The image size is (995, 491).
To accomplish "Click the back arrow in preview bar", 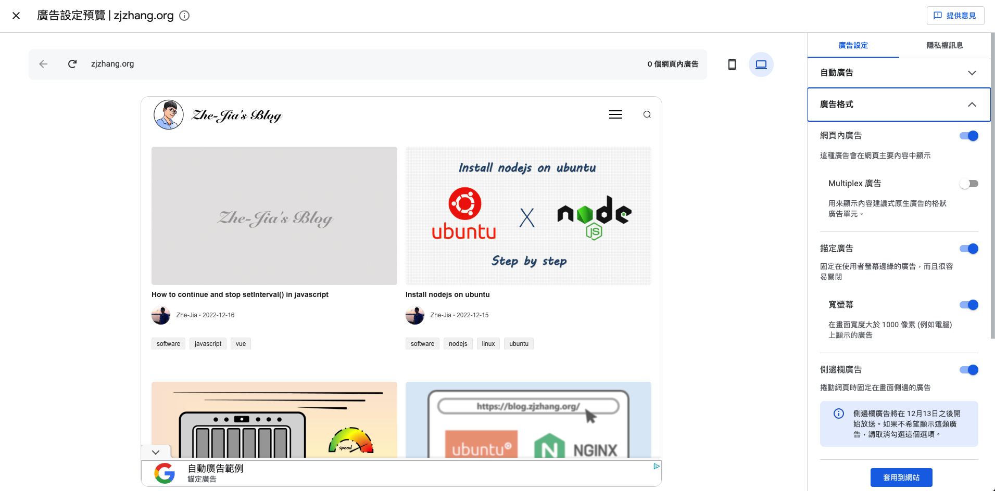I will 43,64.
